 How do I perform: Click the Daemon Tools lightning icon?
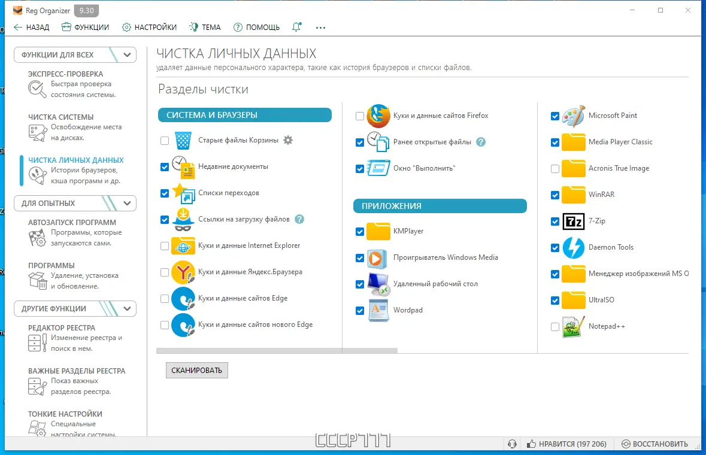point(573,247)
